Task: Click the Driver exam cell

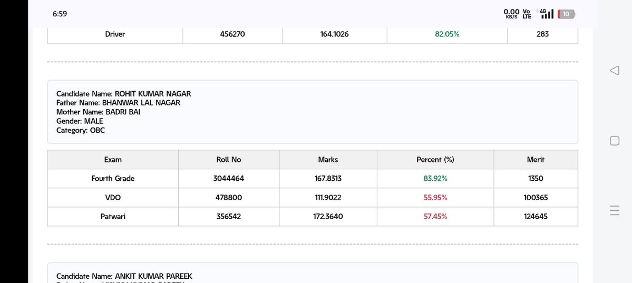Action: [x=115, y=34]
